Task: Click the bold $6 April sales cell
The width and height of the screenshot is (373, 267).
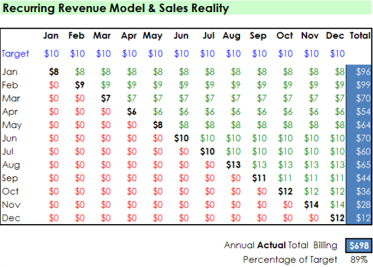Action: coord(132,111)
